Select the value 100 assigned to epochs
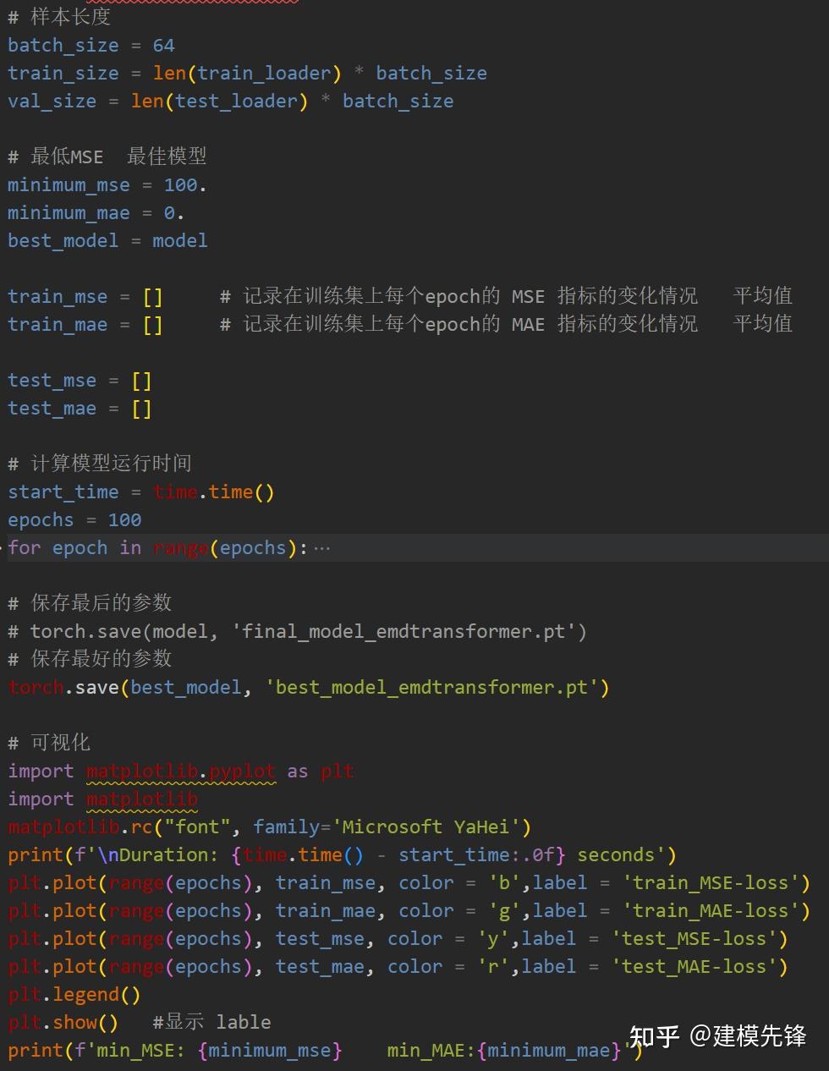The image size is (829, 1071). point(124,520)
